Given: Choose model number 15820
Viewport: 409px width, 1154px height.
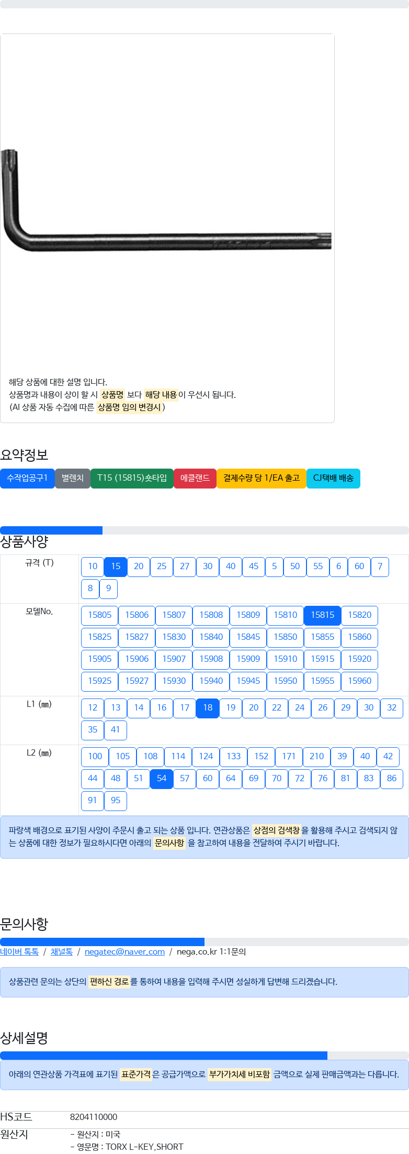Looking at the screenshot, I should pos(360,615).
